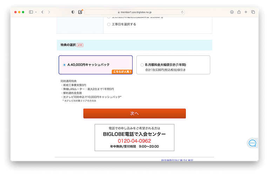Click the BIGLOBE電話で入会センター banner
Screen dimensions: 269x175
click(x=134, y=134)
